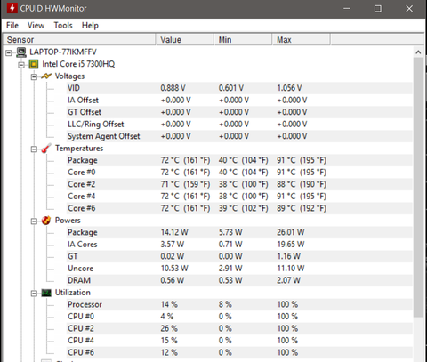Viewport: 427px width, 362px height.
Task: Select the Utilization label
Action: (73, 293)
